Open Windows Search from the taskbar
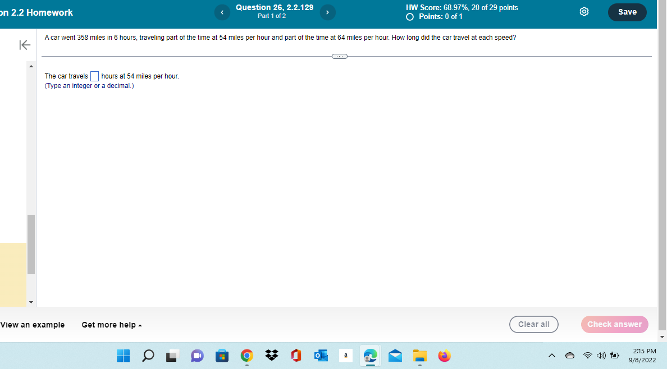 coord(147,356)
